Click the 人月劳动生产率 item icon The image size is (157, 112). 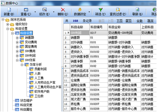[31, 83]
